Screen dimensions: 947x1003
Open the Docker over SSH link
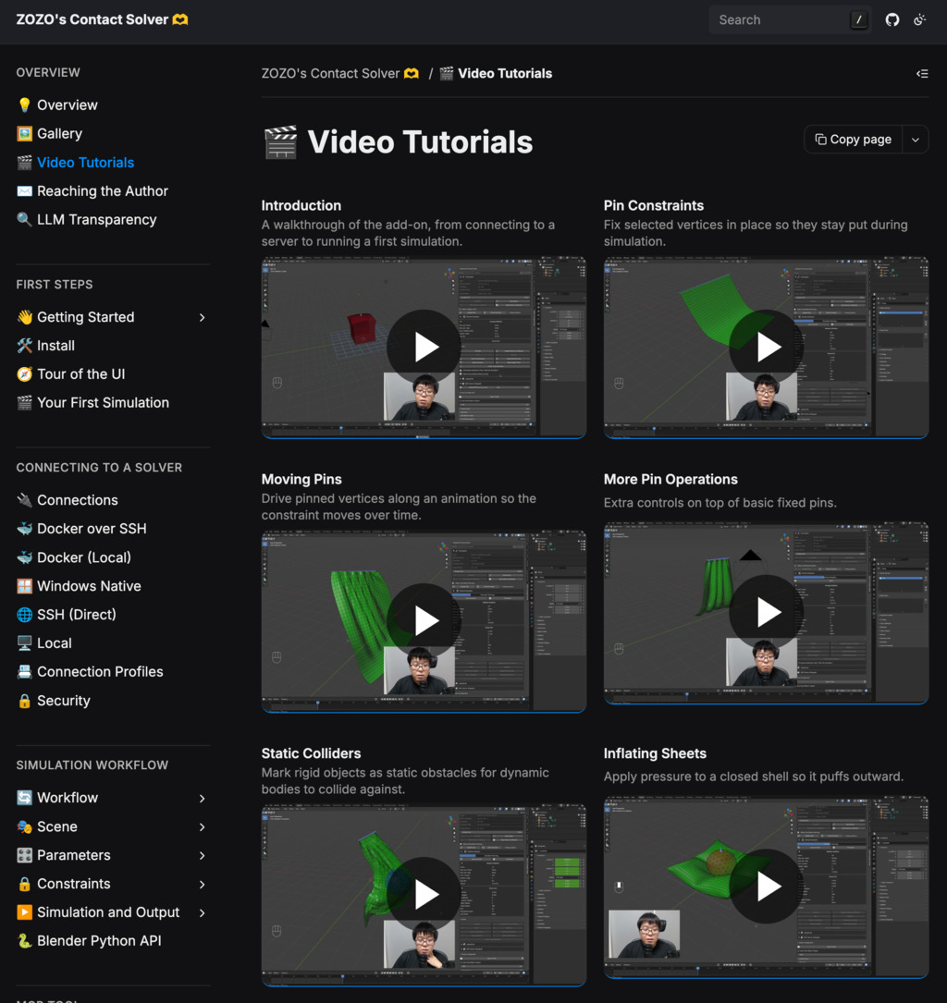coord(92,529)
